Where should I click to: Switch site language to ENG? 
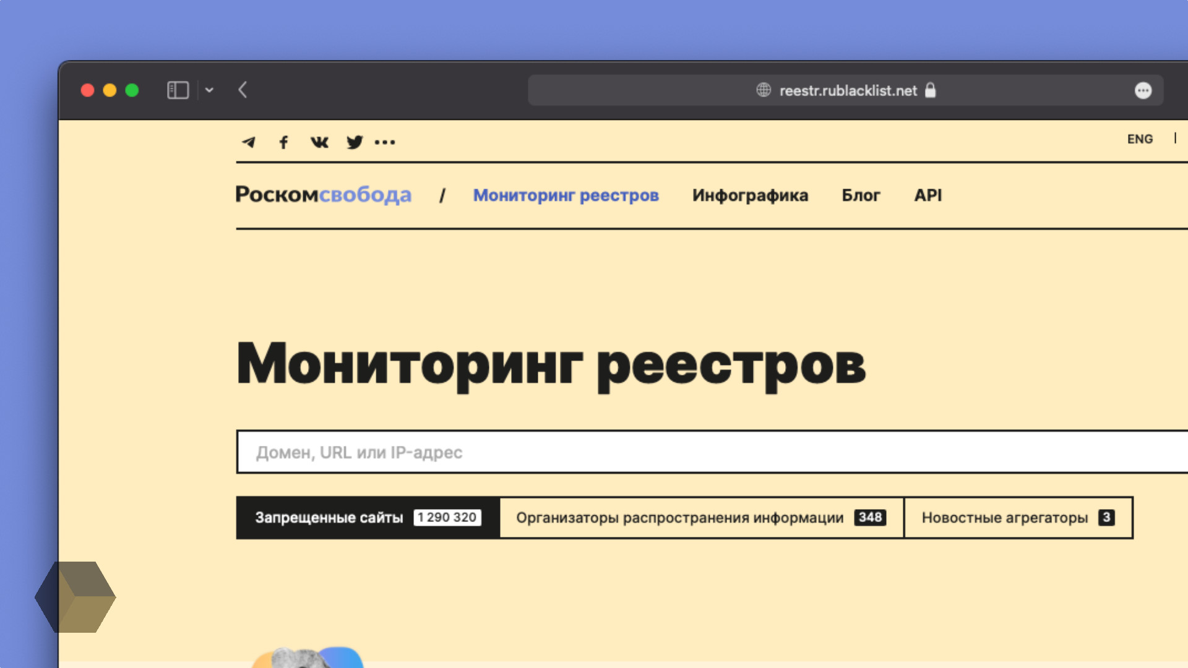[1140, 139]
